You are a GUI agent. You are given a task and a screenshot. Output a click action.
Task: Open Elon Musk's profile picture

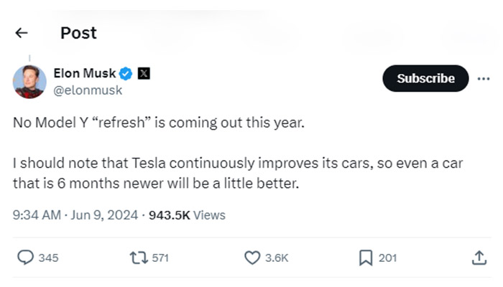click(x=29, y=82)
